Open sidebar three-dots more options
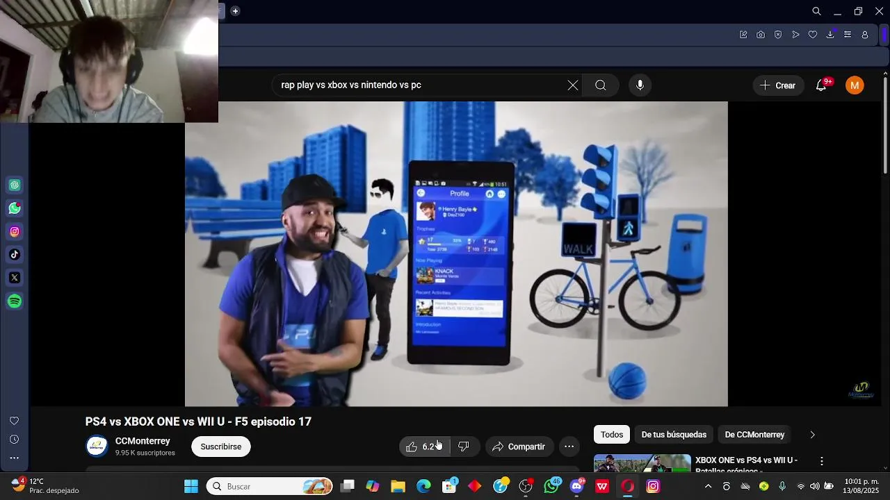 point(14,458)
